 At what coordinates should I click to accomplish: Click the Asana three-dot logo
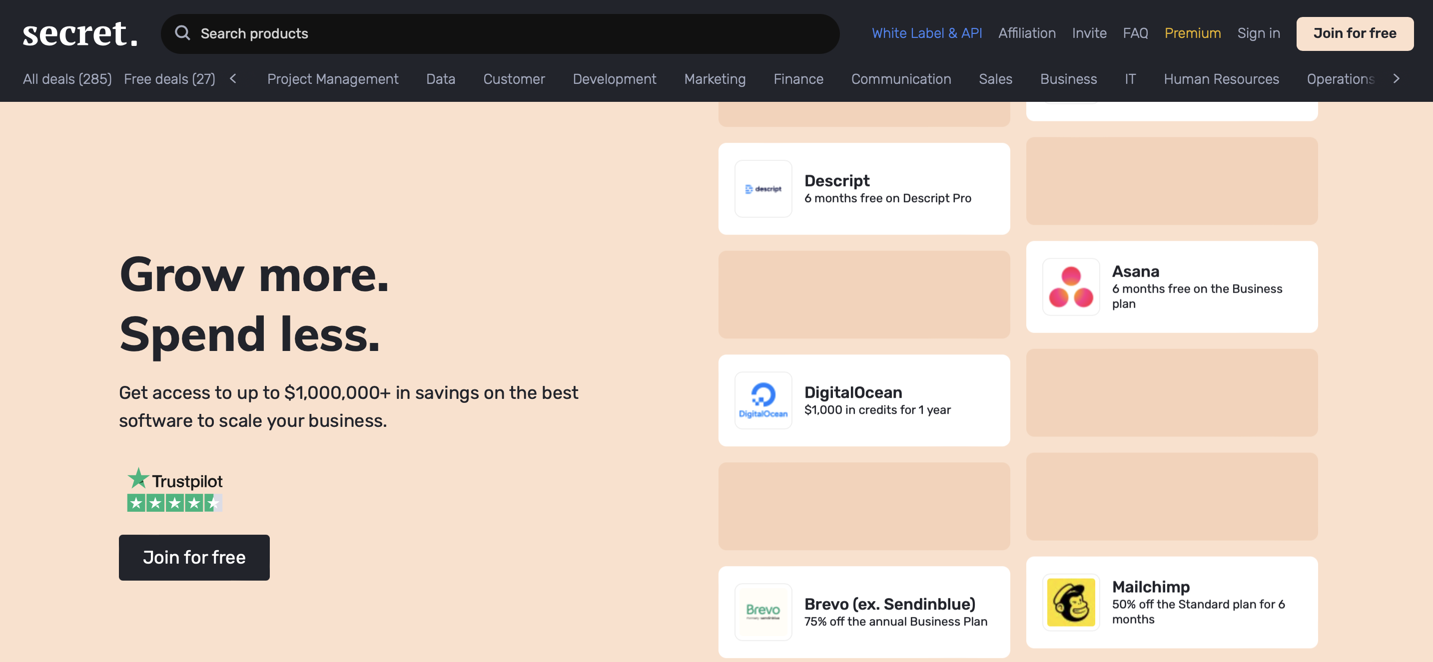(1070, 287)
